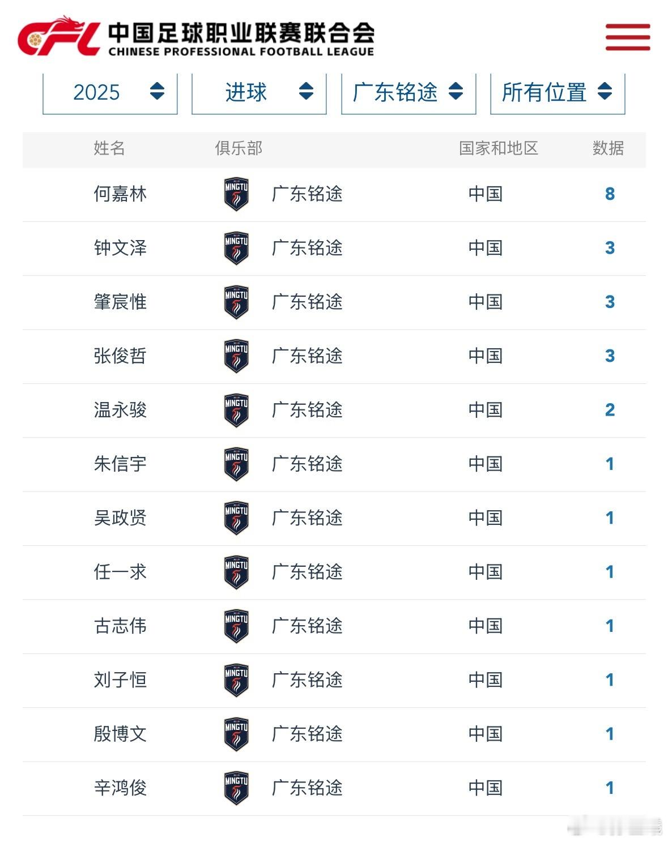Click Mingtu club badge beside 朱信宇

click(x=236, y=464)
